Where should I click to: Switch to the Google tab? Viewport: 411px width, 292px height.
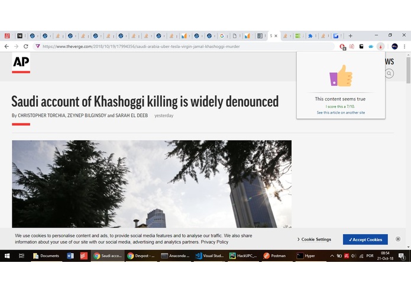(222, 36)
